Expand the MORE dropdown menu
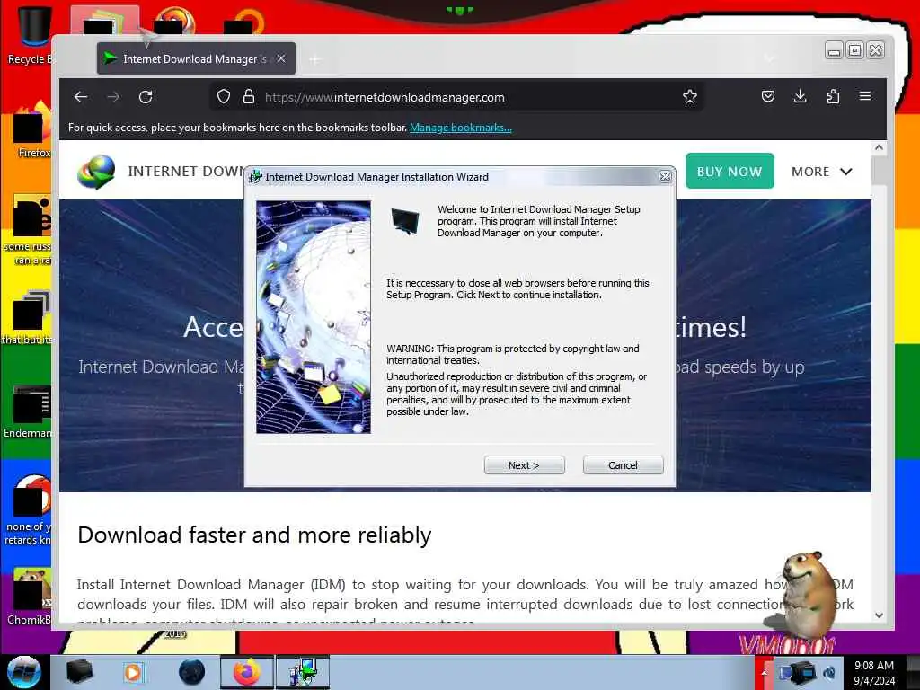 (x=821, y=172)
